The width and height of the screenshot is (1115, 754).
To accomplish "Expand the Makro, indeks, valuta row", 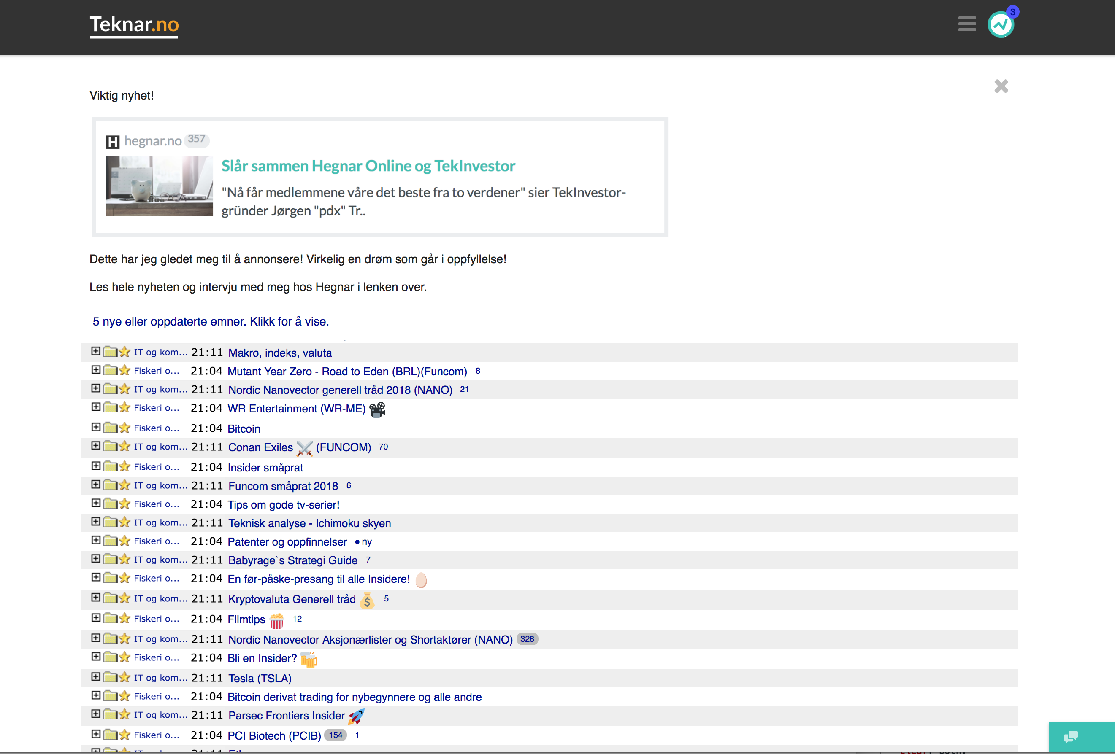I will (96, 351).
